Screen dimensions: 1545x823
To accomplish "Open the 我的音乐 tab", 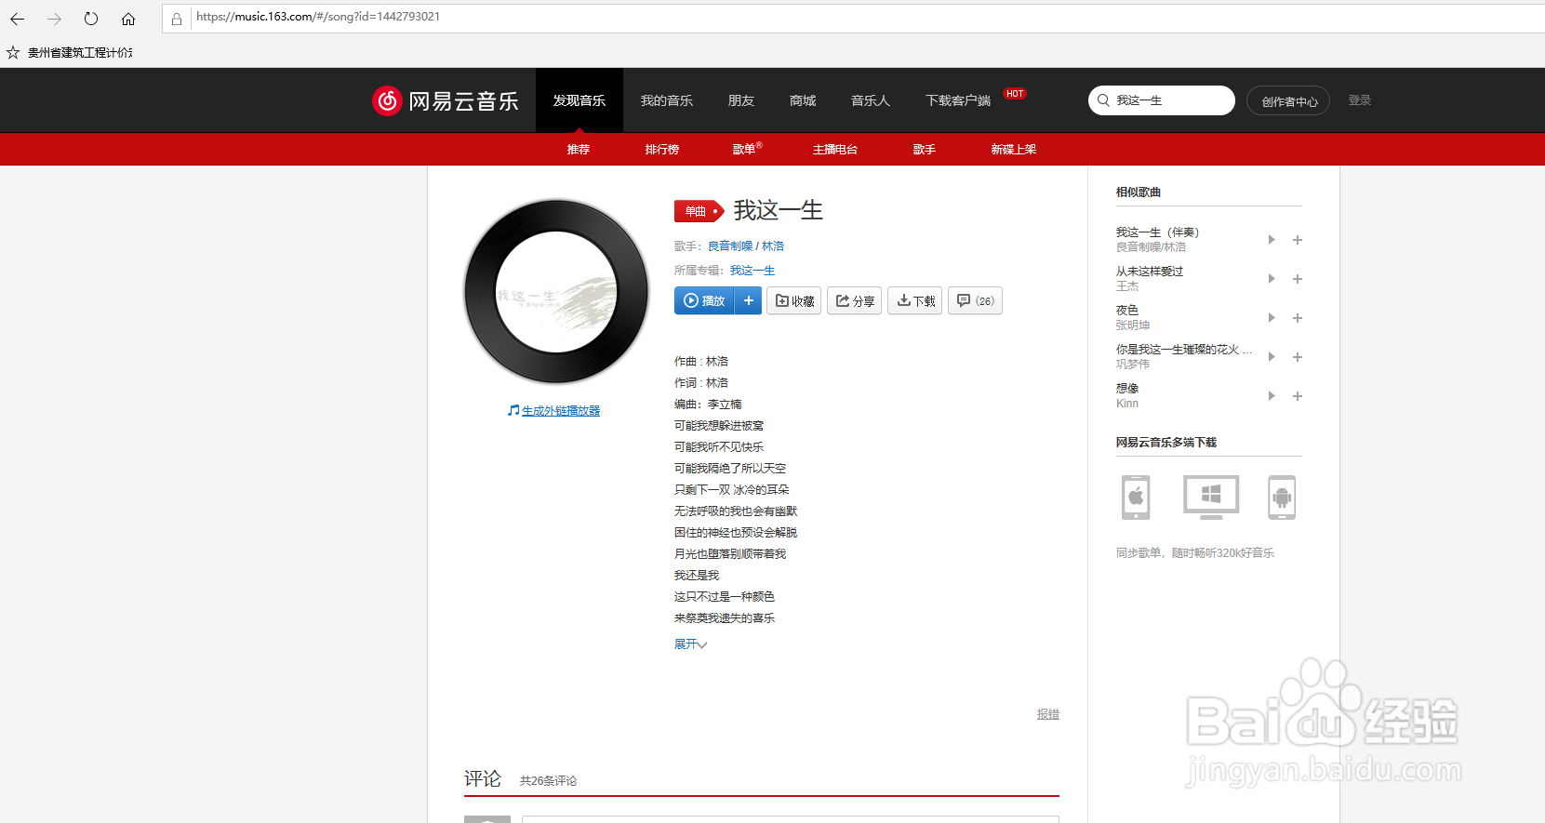I will click(x=667, y=100).
